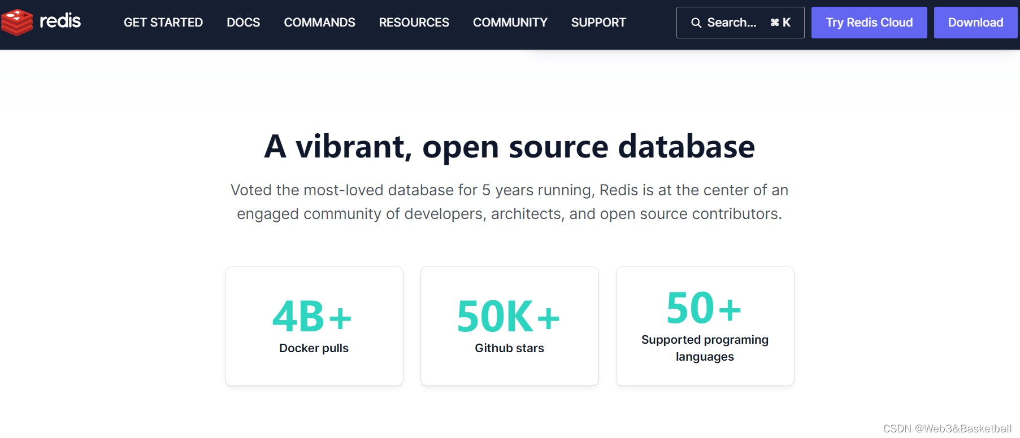
Task: Open the SUPPORT navigation item
Action: [x=599, y=23]
